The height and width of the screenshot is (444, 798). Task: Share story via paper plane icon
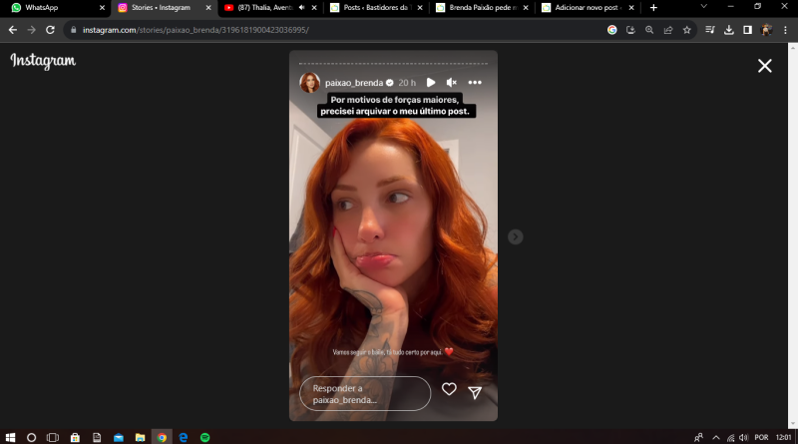click(475, 392)
